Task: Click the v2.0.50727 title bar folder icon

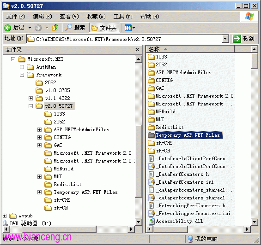Action: [6, 6]
